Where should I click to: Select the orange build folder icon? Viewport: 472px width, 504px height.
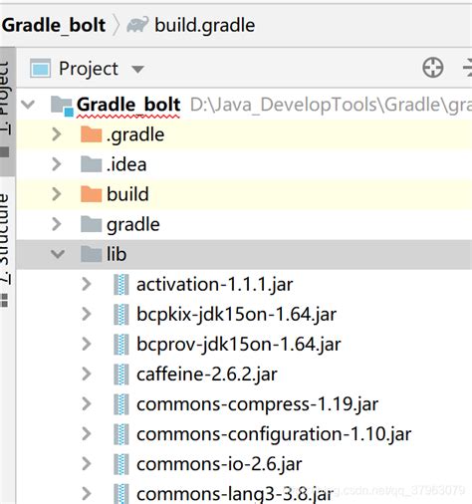coord(91,194)
